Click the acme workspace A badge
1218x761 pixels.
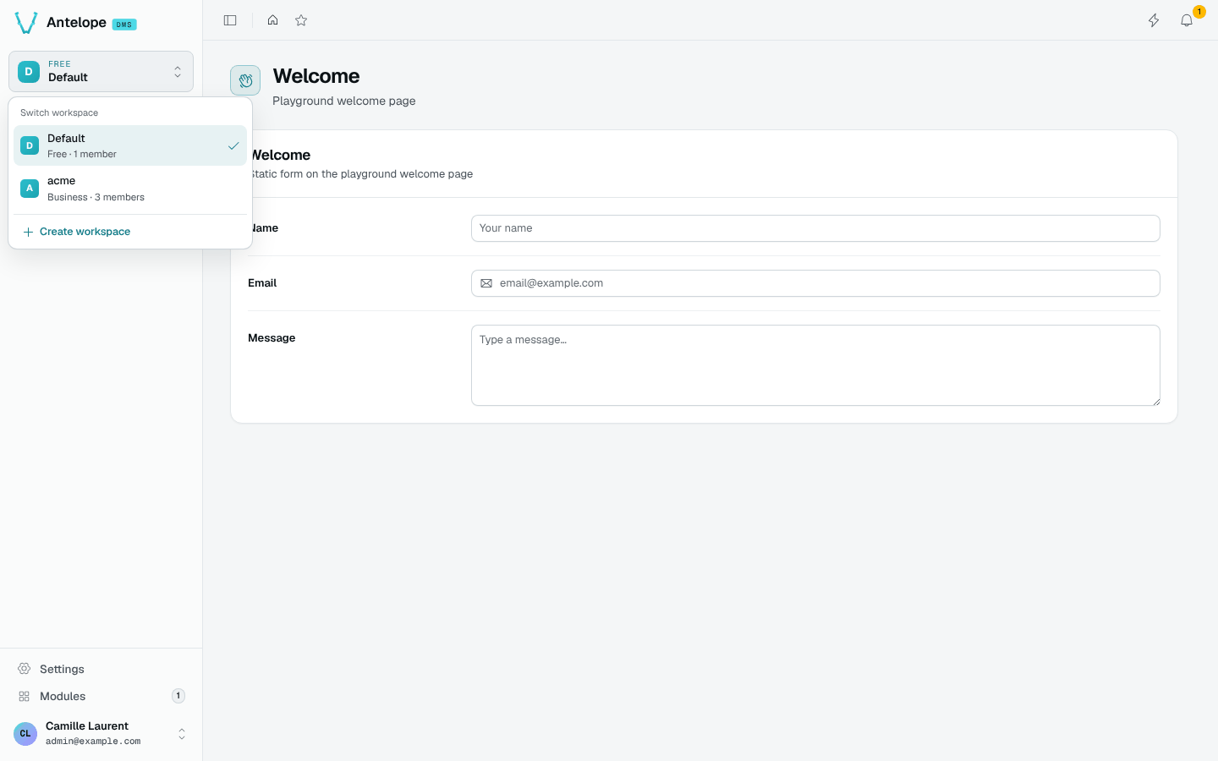coord(30,189)
